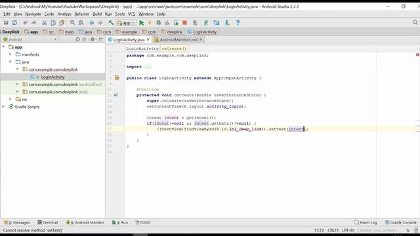420x236 pixels.
Task: Close the AndroidManifest.xml tab
Action: (201, 39)
